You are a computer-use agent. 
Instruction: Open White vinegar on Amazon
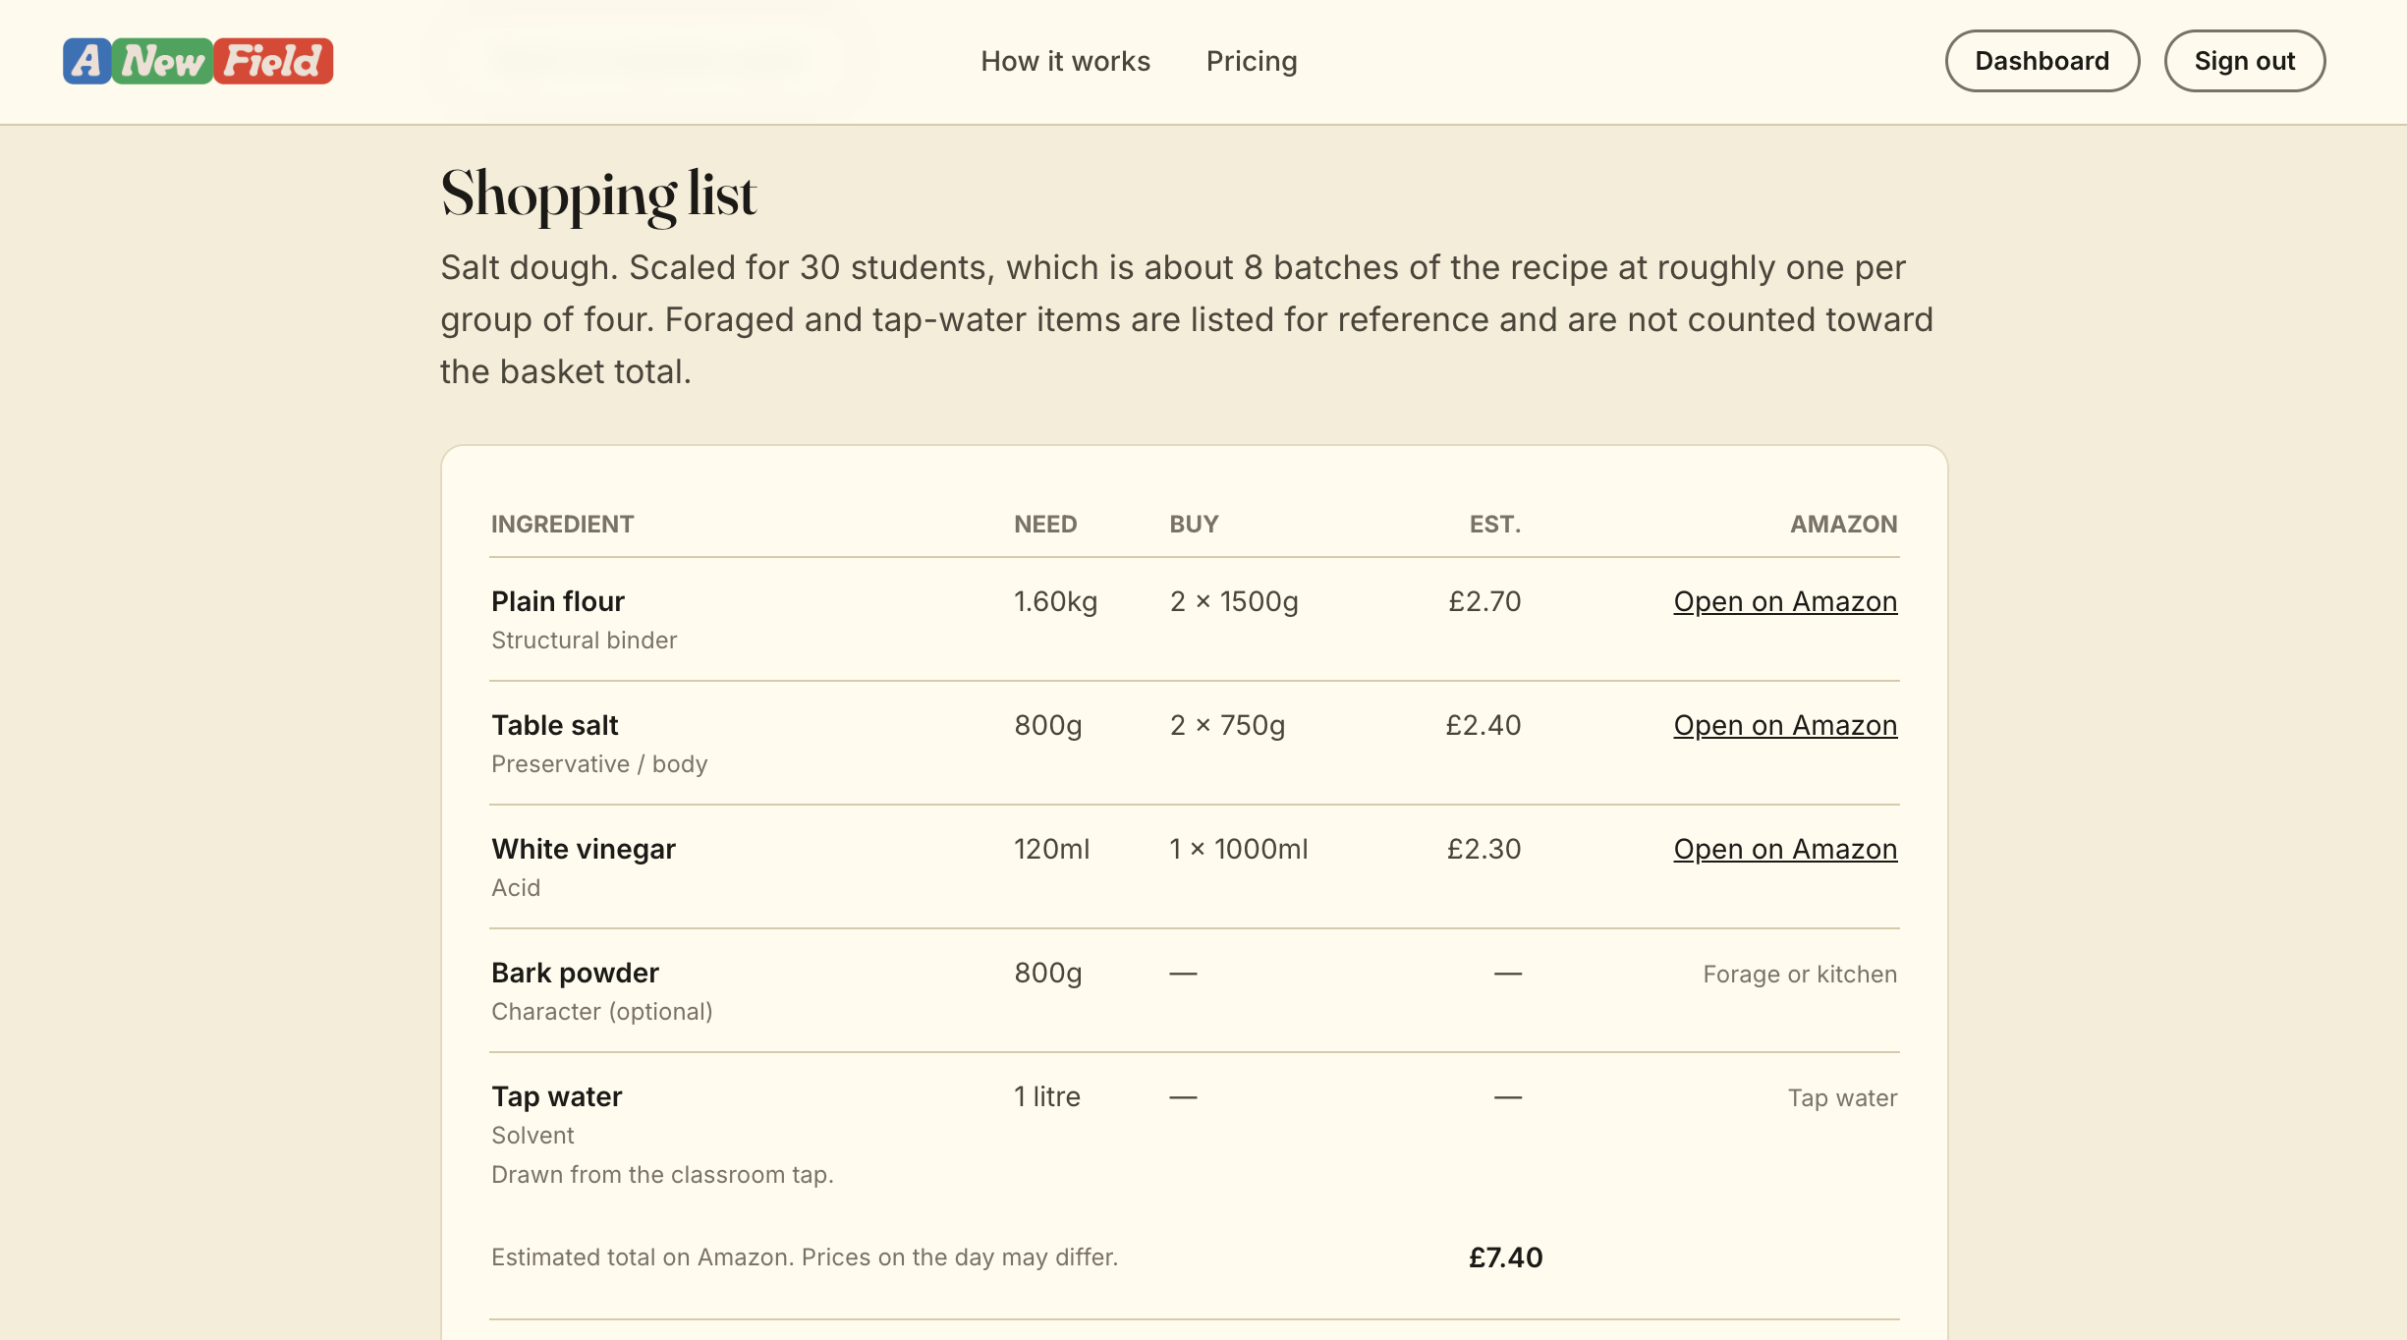tap(1784, 849)
